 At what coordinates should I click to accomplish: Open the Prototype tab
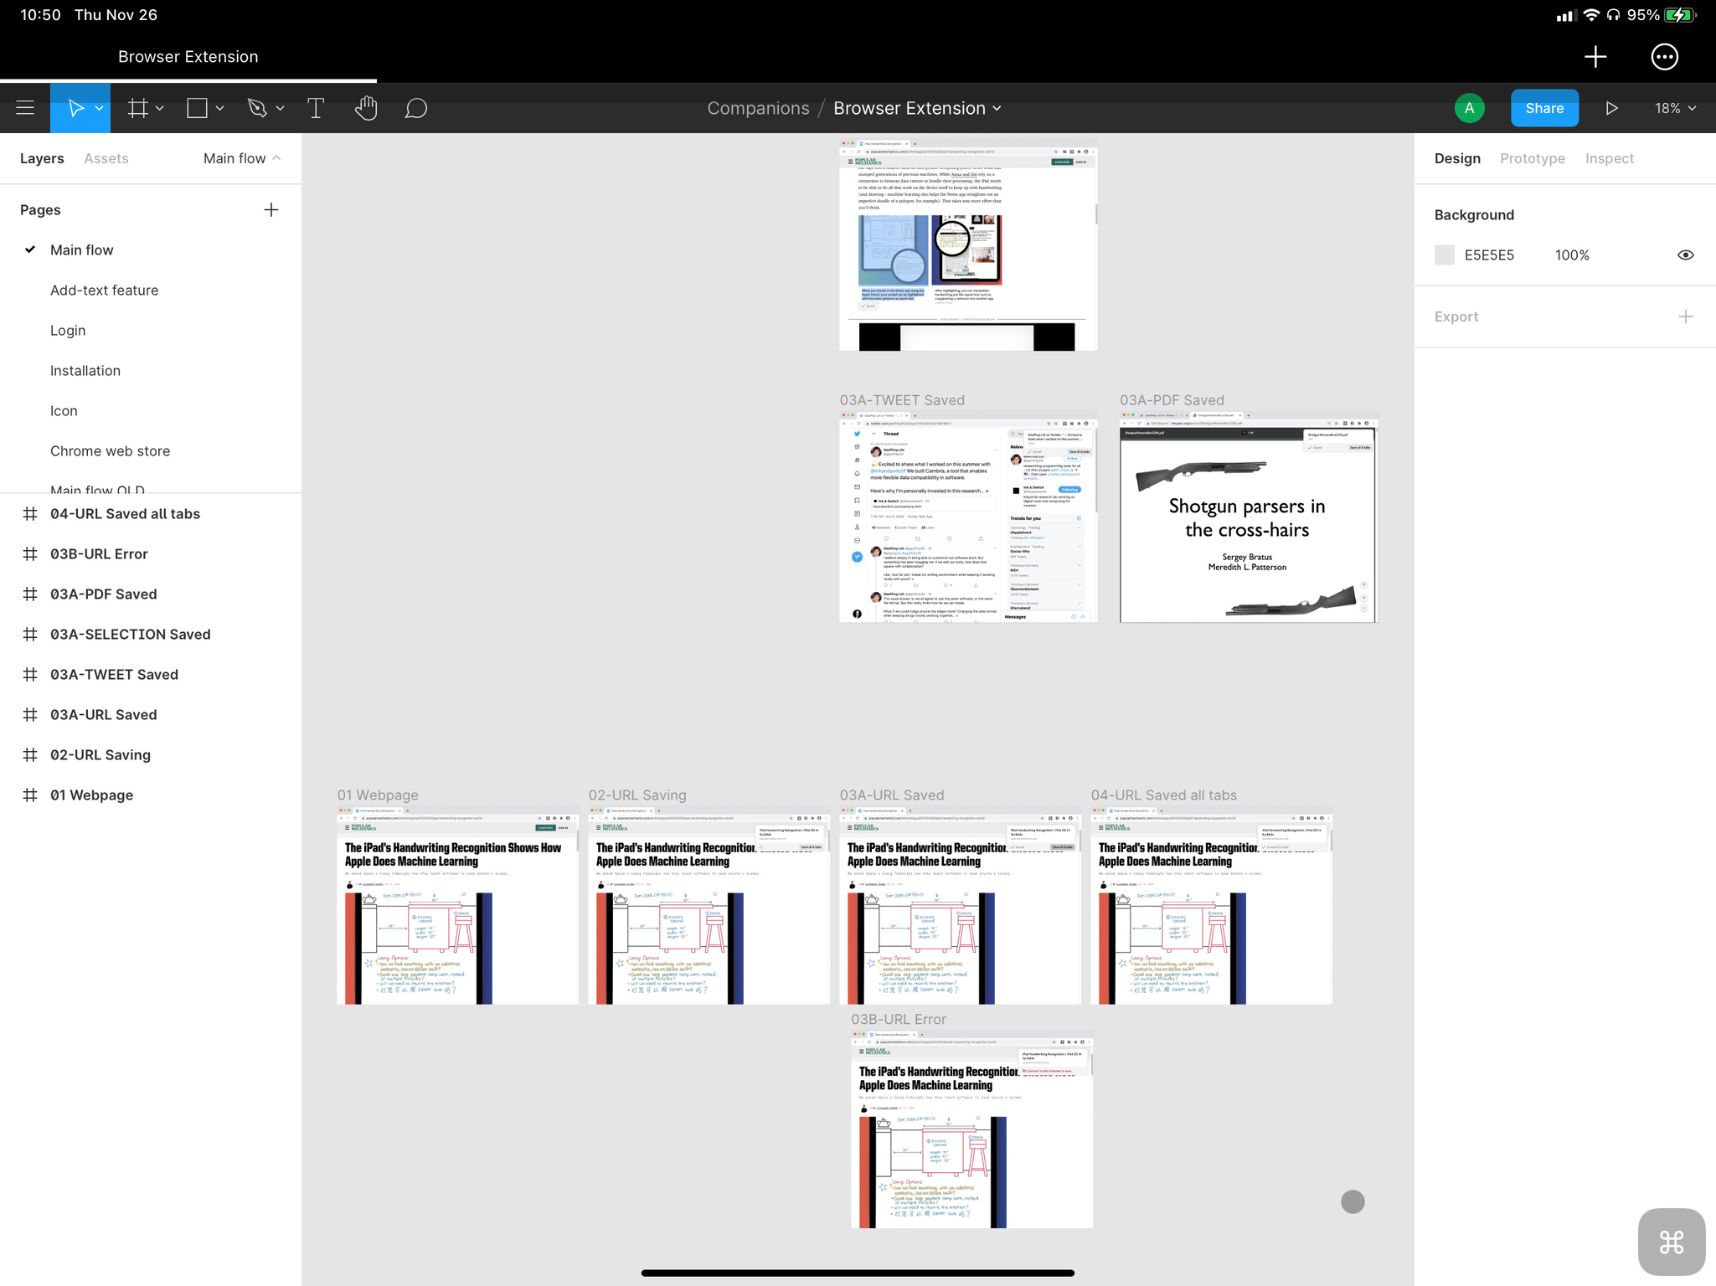pos(1532,157)
